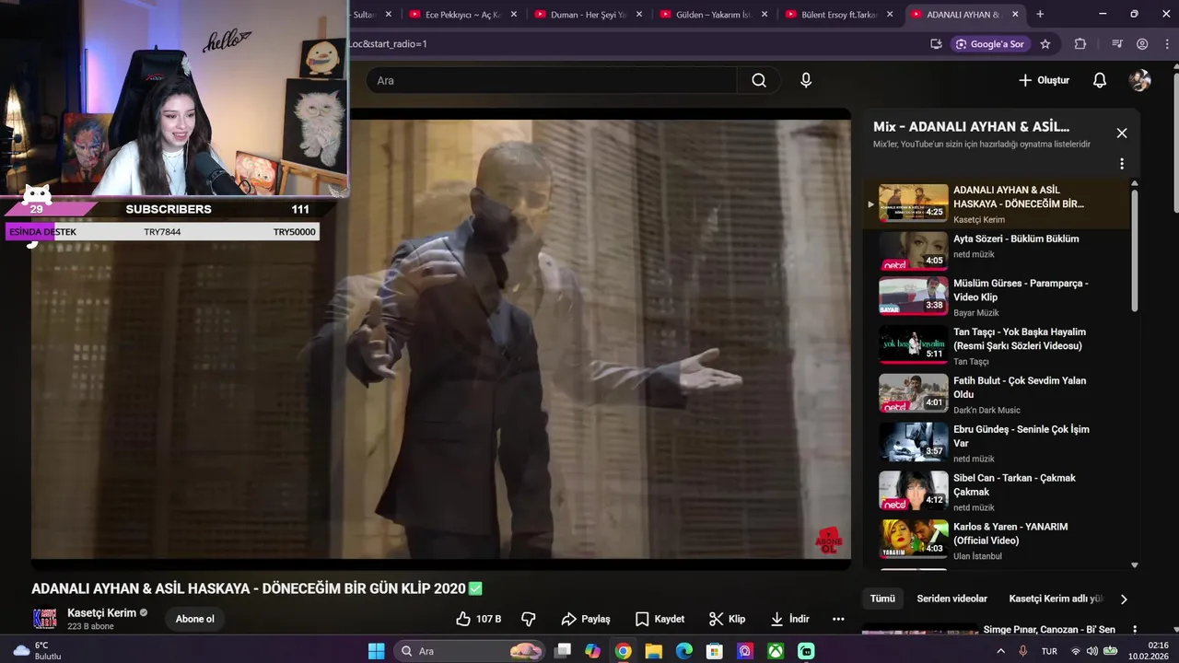Create a clip using Klip scissors
Screen dimensions: 1179x663
pyautogui.click(x=728, y=619)
